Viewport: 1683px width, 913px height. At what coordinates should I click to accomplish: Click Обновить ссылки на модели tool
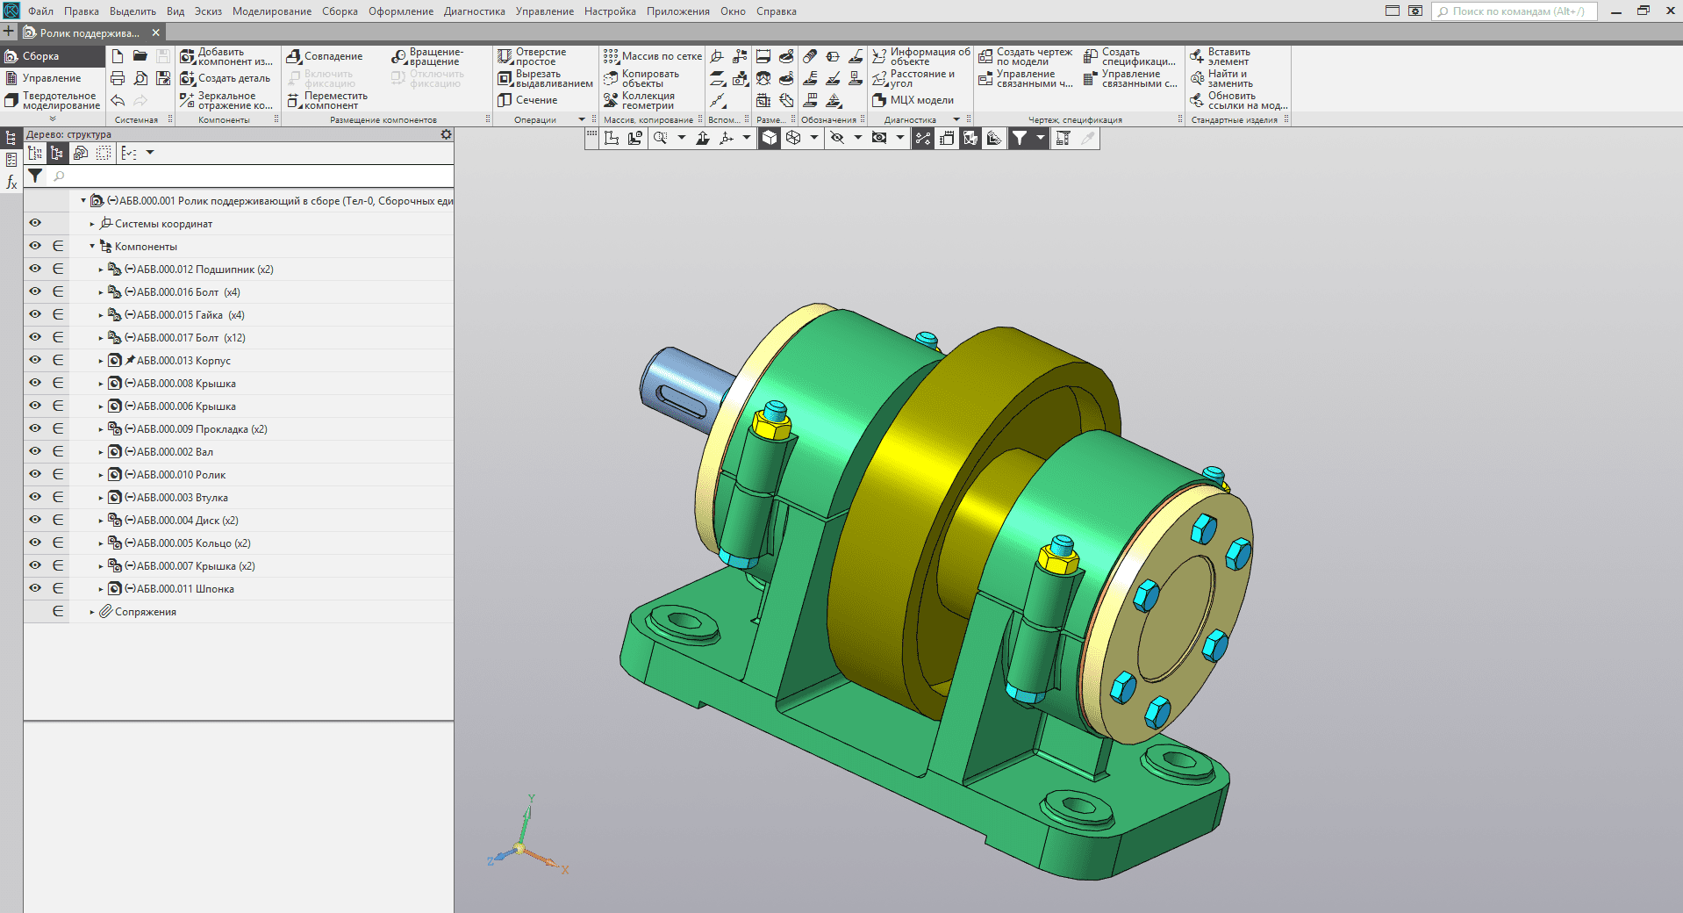[1238, 101]
